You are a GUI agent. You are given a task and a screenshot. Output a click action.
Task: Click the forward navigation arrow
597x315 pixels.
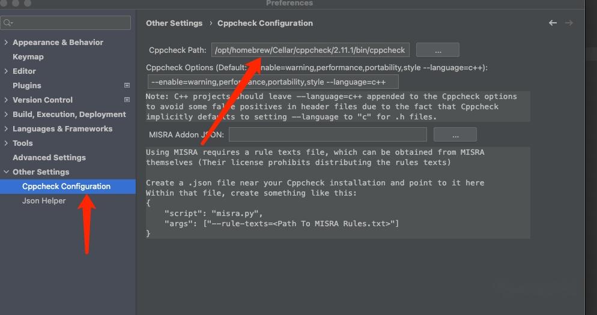[x=569, y=23]
